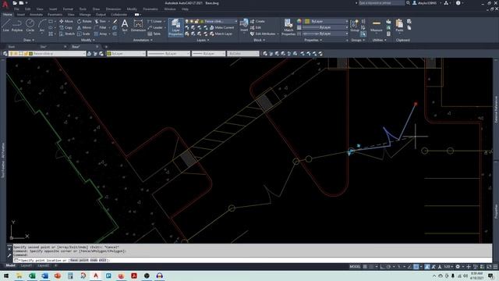Toggle MODEL space in status bar
Viewport: 499px width, 281px height.
tap(355, 267)
